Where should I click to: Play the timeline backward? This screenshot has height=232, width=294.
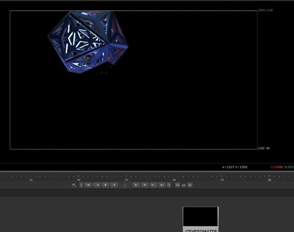point(114,185)
